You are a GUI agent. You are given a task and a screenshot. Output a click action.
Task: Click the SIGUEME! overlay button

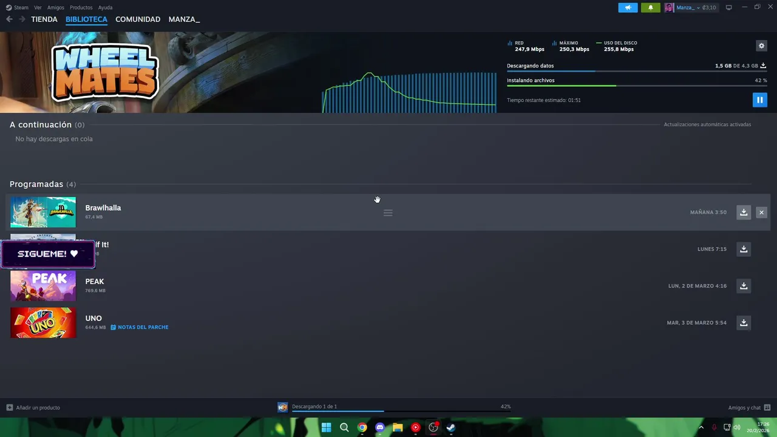48,254
